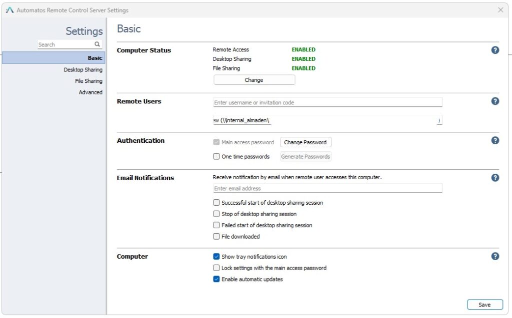Image resolution: width=512 pixels, height=318 pixels.
Task: Enable one time passwords
Action: [216, 156]
